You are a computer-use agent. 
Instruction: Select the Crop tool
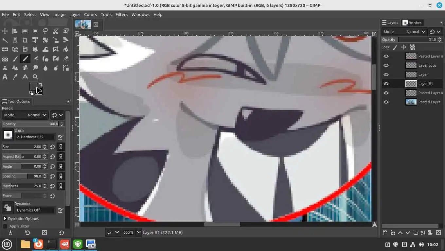(25, 41)
